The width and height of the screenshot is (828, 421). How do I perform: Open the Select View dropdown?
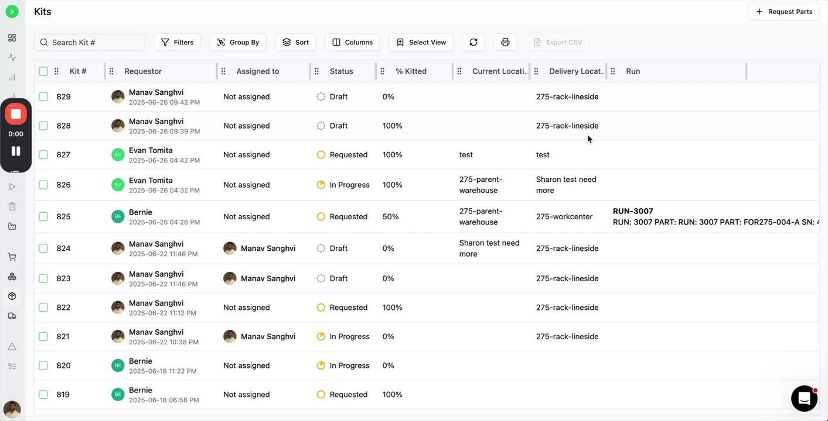421,42
